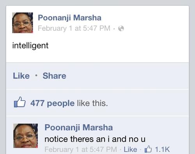Screen dimensions: 195x154
Task: Open Poonanji Marsha's name on the post
Action: point(69,18)
